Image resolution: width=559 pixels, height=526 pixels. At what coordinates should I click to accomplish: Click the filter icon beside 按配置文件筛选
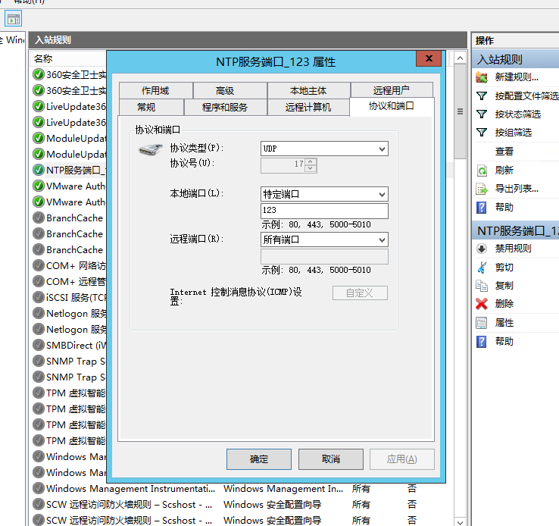482,96
